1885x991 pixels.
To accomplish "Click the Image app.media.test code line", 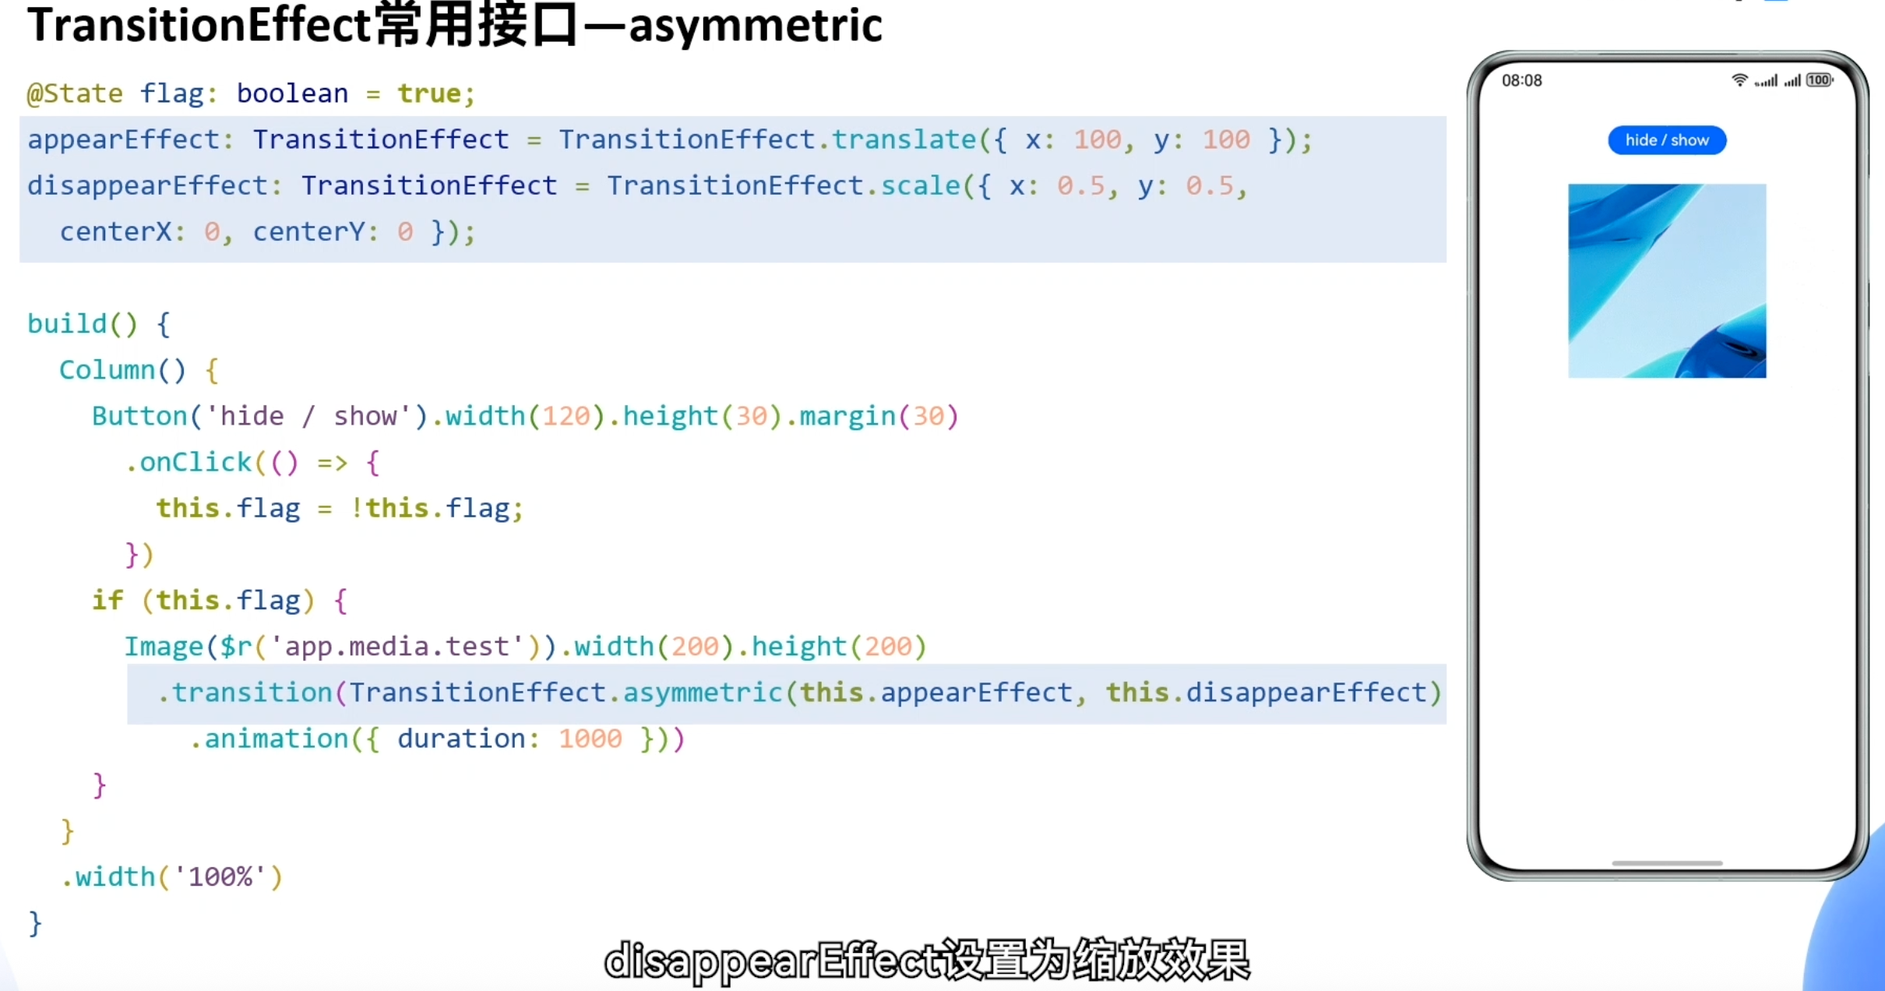I will (x=525, y=646).
